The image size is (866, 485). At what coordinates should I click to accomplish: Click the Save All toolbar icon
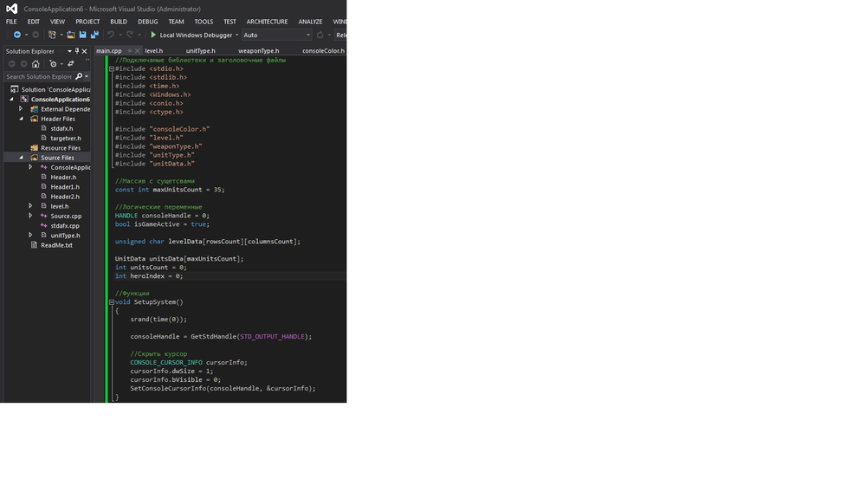94,35
